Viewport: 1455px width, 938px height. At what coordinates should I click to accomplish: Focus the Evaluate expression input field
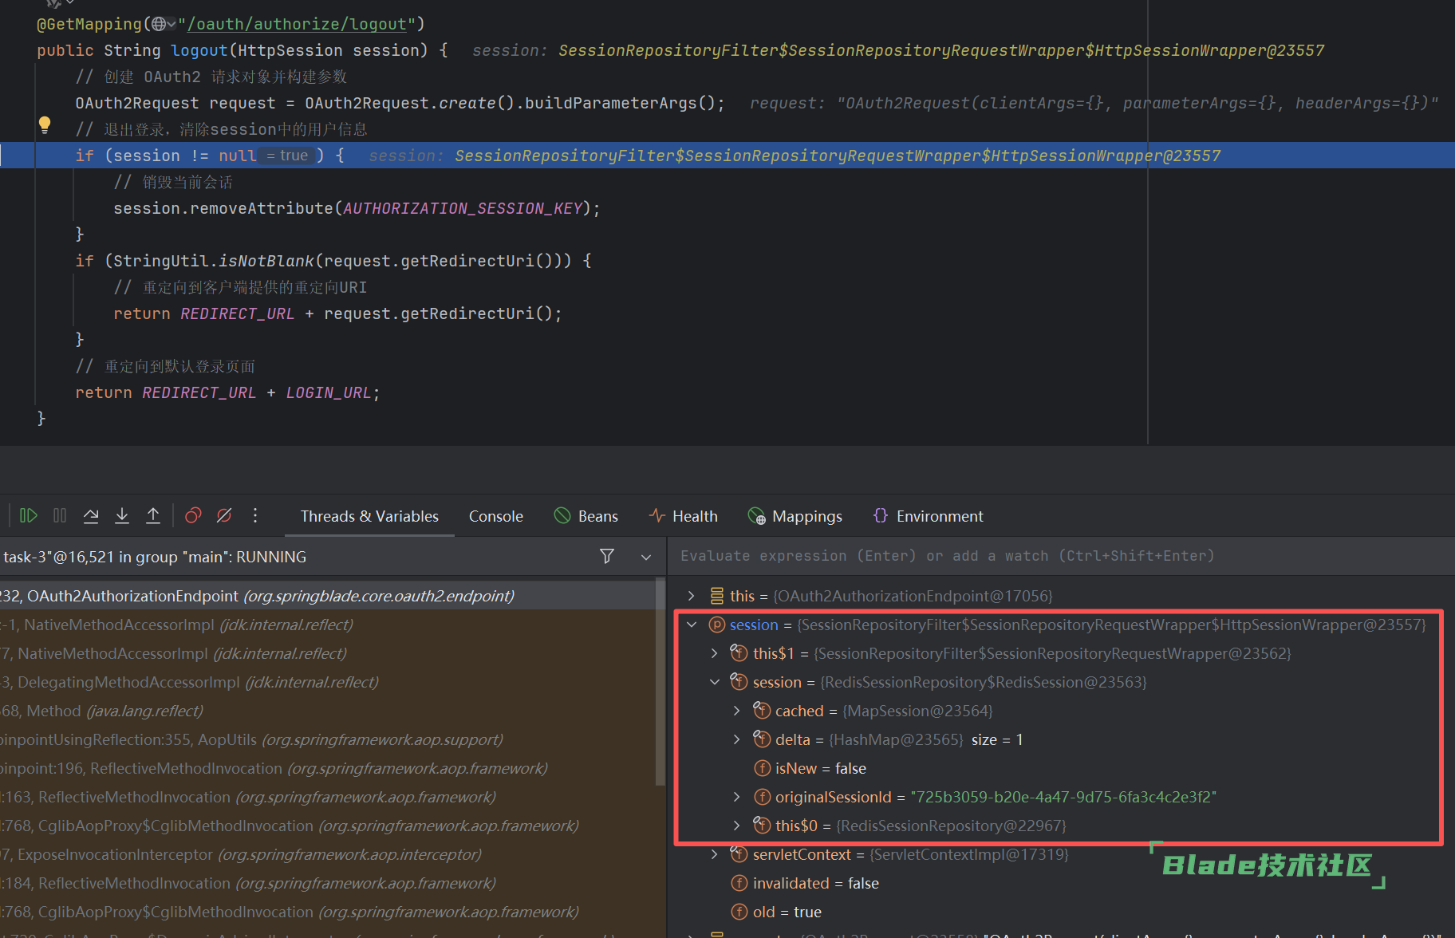[x=1059, y=556]
